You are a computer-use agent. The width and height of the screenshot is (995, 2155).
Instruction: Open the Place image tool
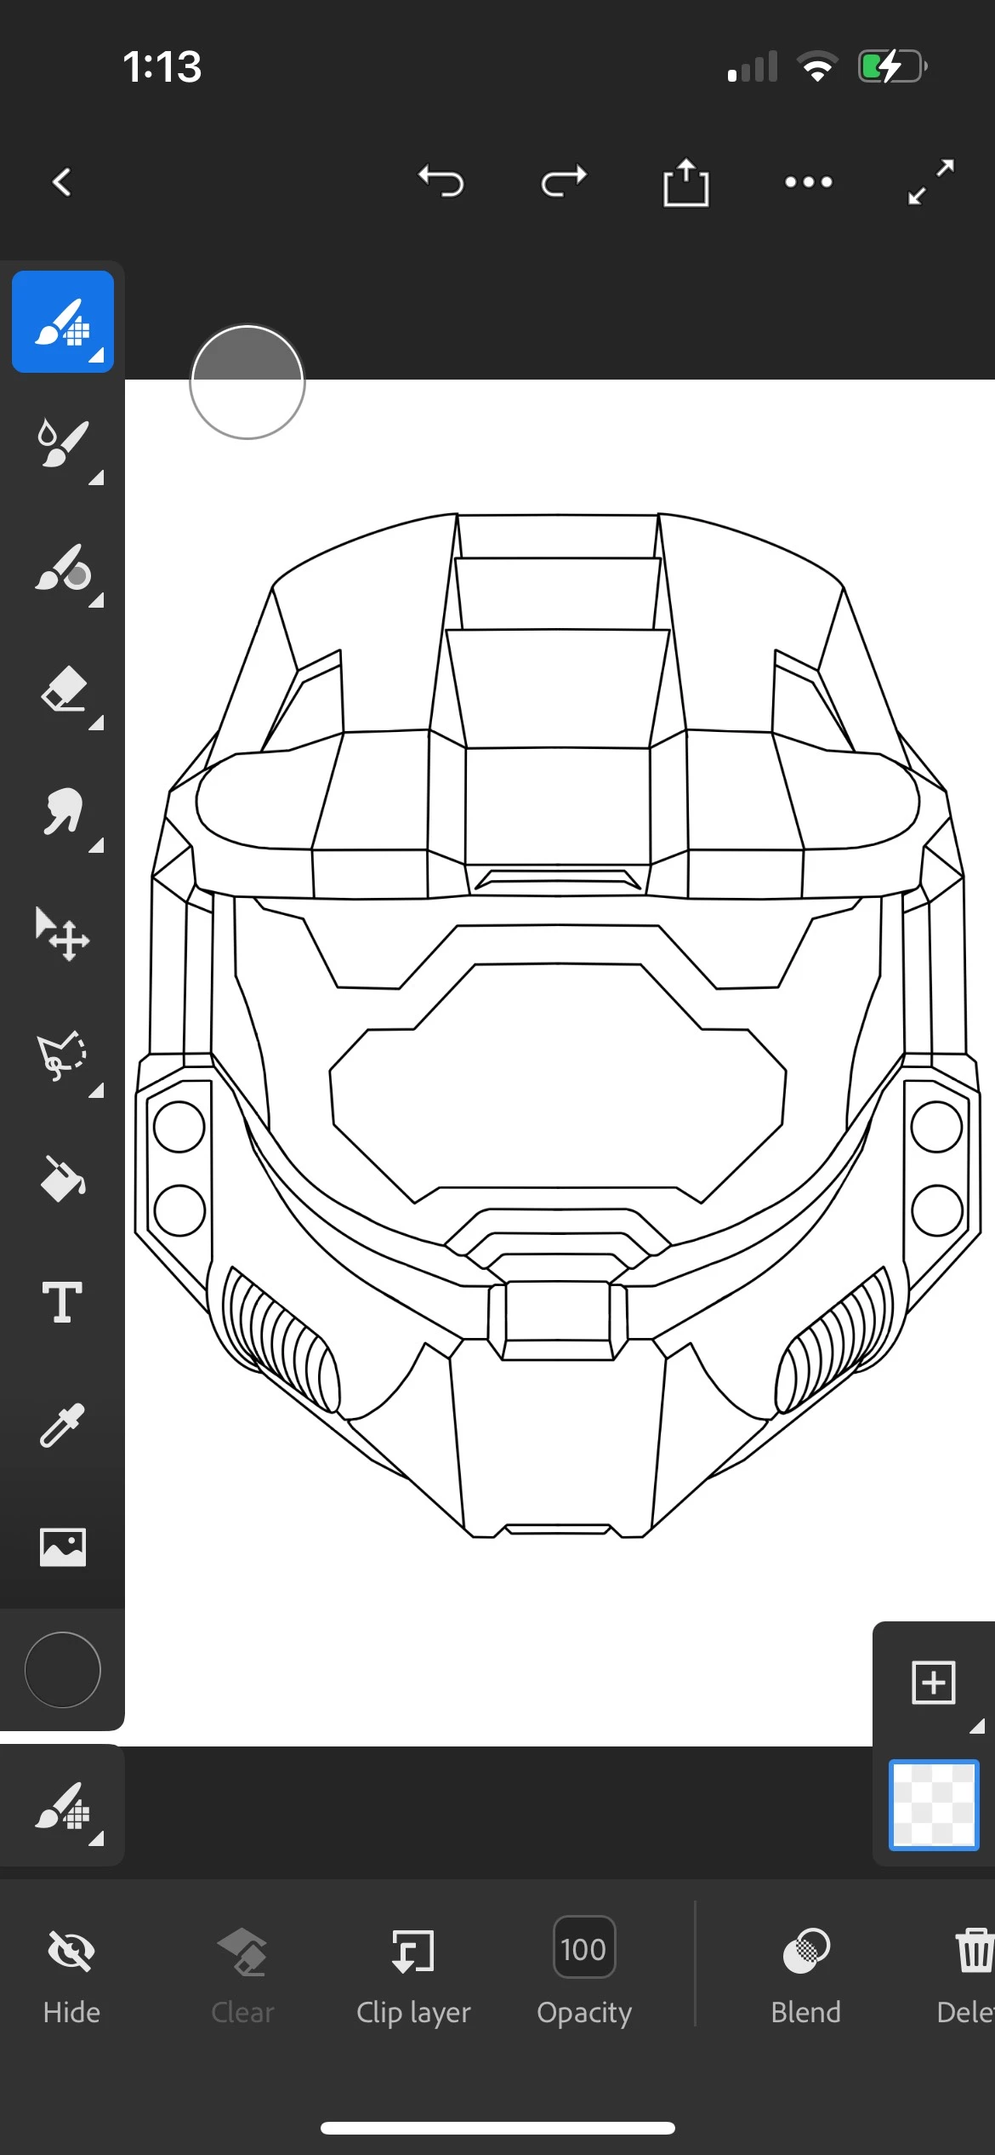coord(63,1546)
